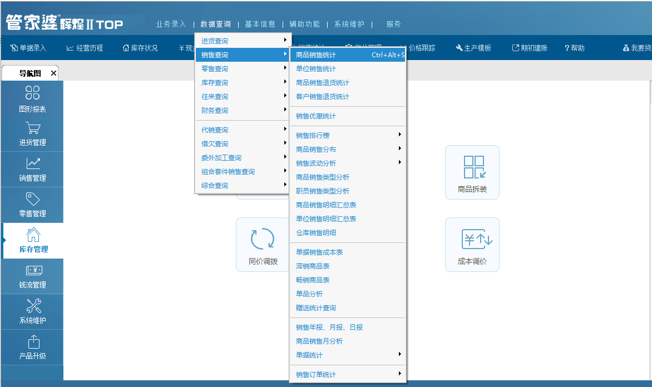Close the 导航图 tab

click(53, 73)
